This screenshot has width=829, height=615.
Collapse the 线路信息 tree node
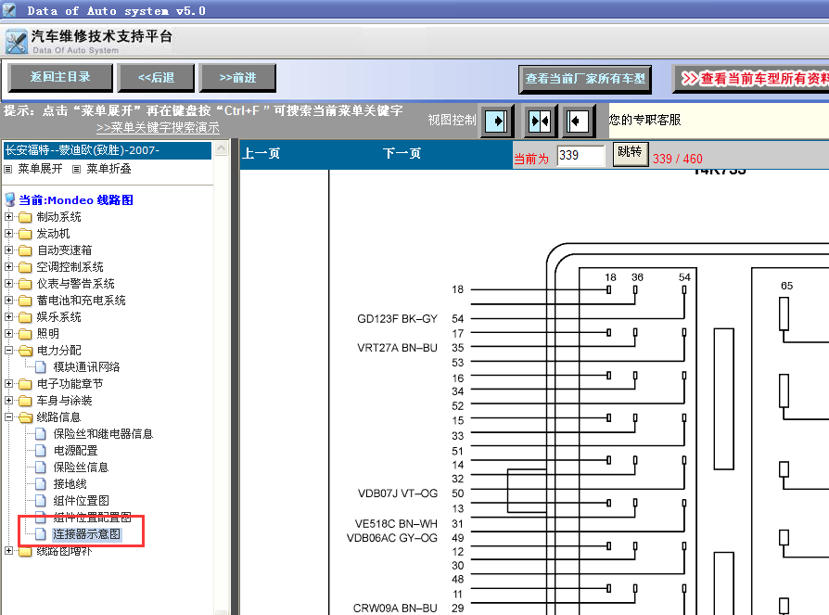tap(8, 417)
